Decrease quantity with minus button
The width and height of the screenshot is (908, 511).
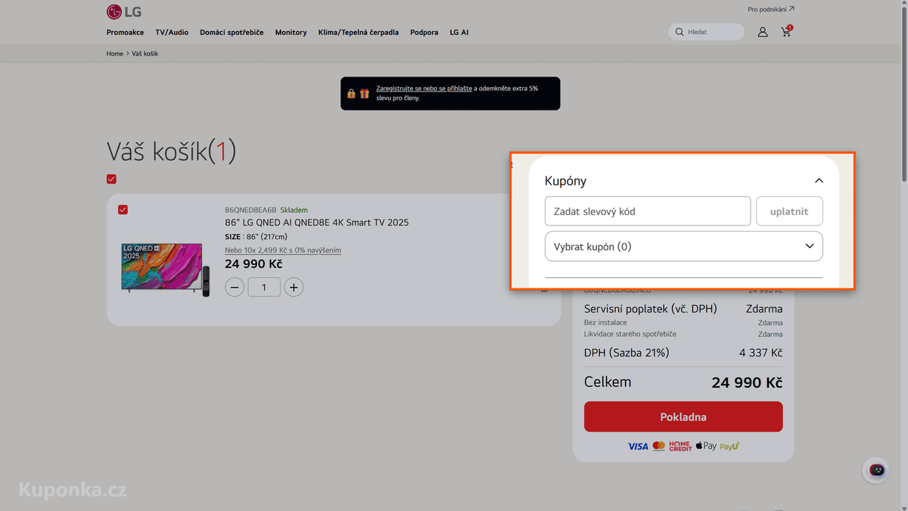[x=235, y=287]
